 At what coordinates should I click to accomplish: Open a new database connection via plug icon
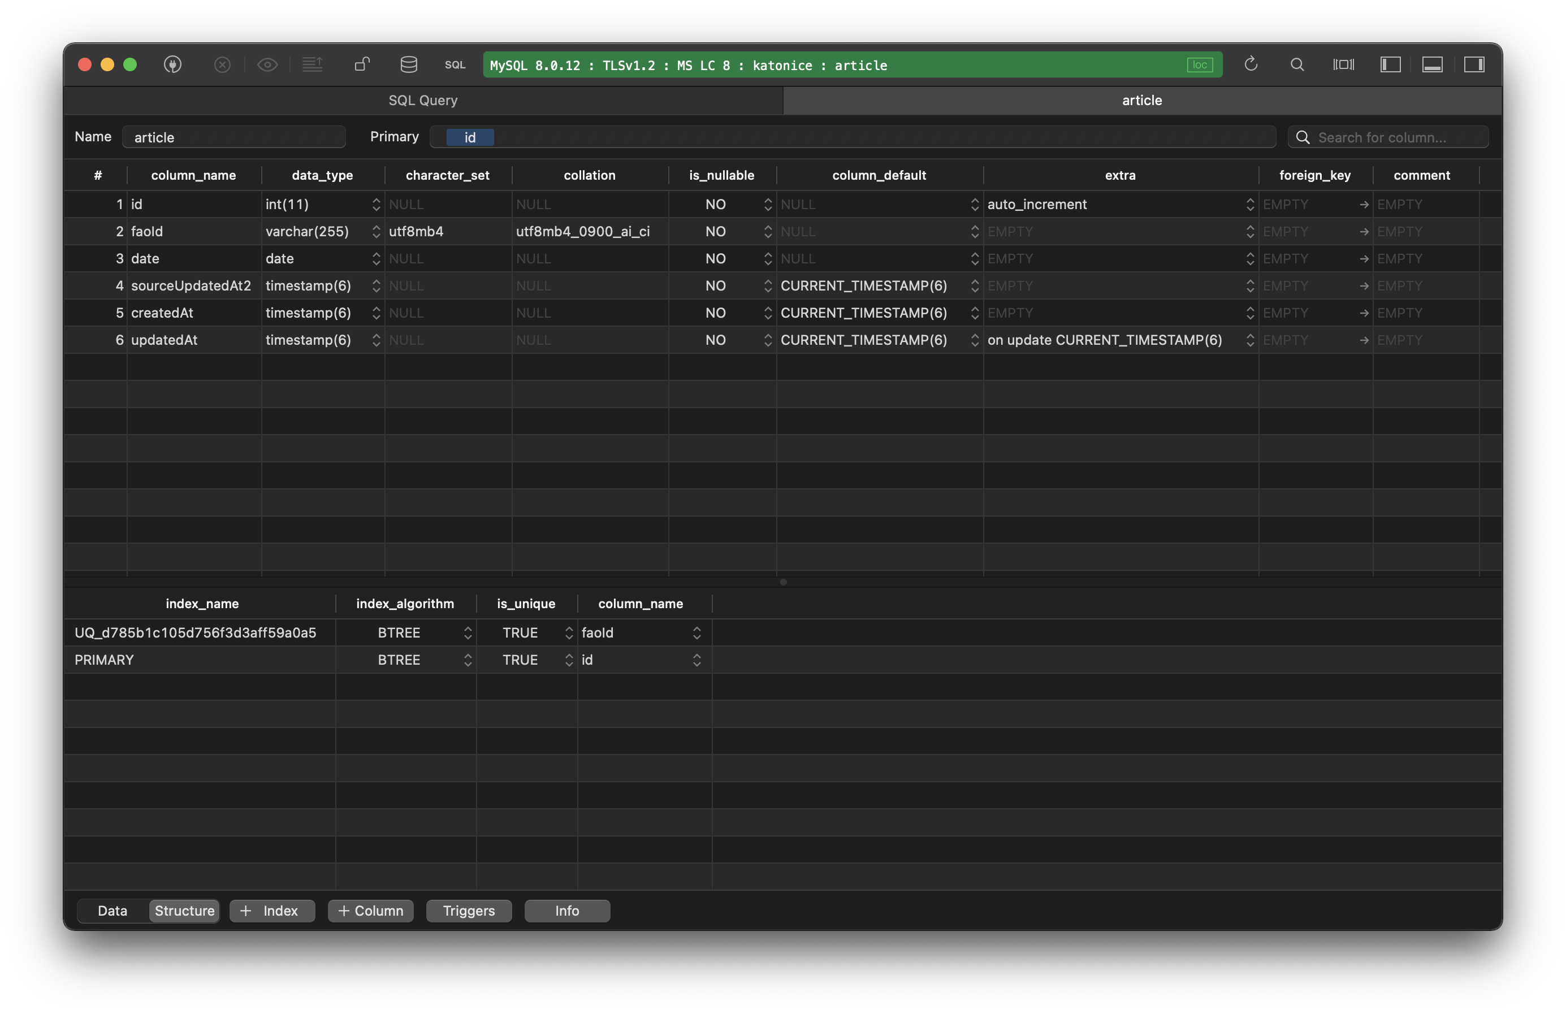coord(173,64)
